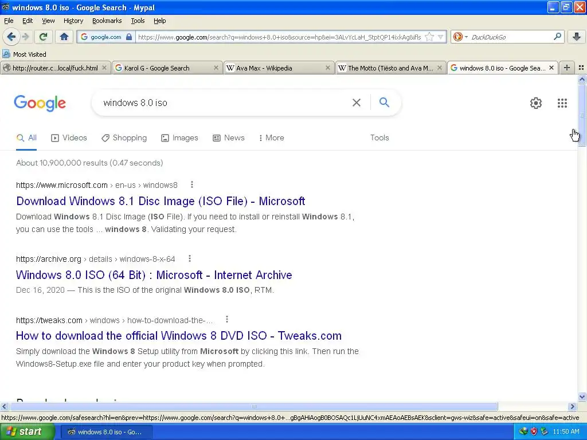
Task: Open a new tab with plus button
Action: (x=567, y=68)
